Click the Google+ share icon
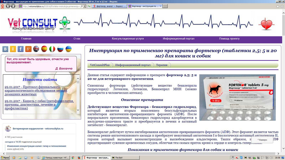Image resolution: width=285 pixels, height=160 pixels. point(28,49)
